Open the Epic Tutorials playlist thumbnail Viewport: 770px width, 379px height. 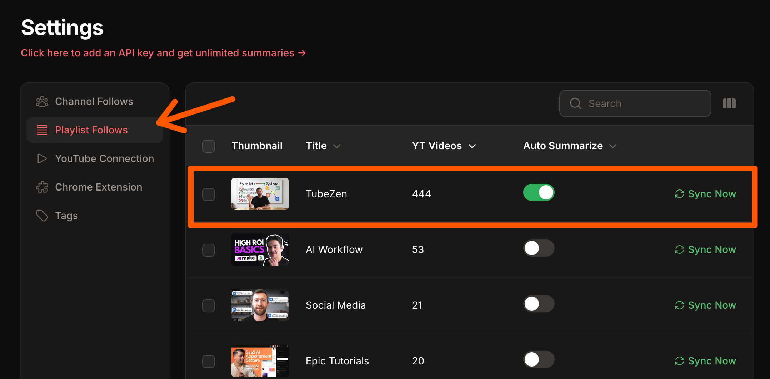click(x=260, y=361)
